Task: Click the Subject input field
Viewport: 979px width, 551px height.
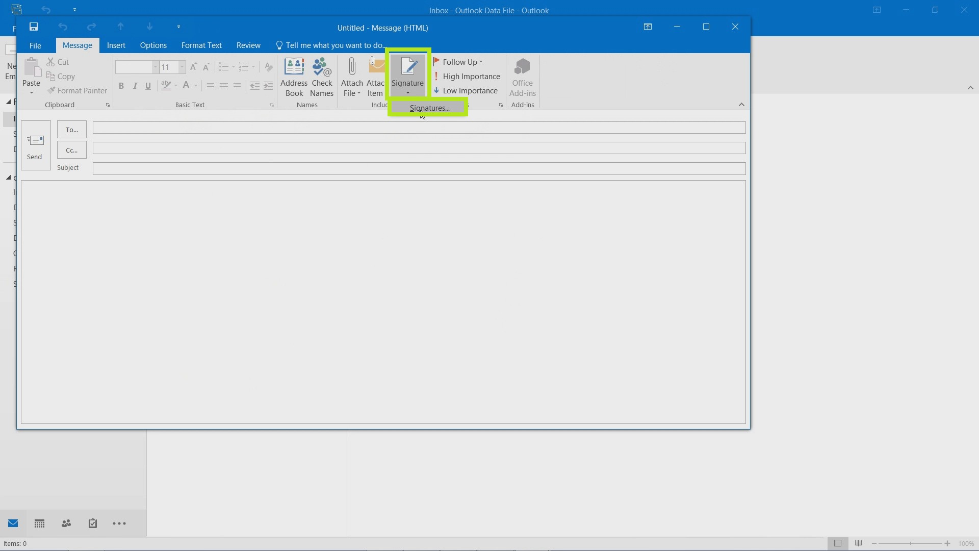Action: 418,168
